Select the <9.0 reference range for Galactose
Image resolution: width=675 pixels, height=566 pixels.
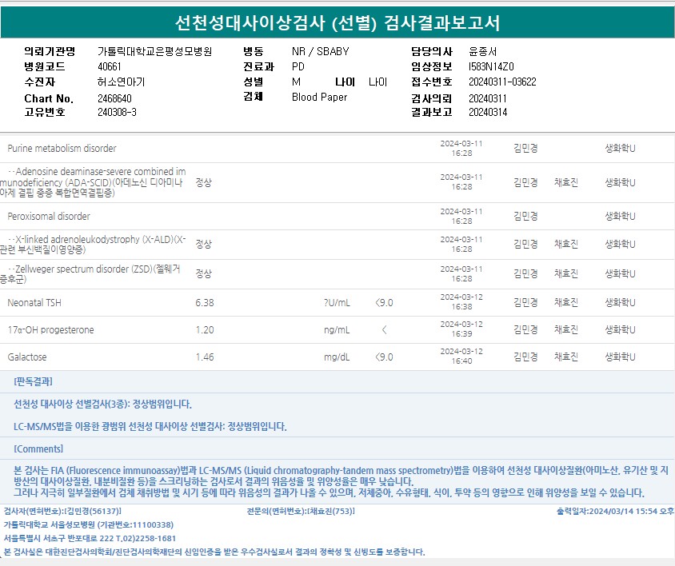[384, 357]
